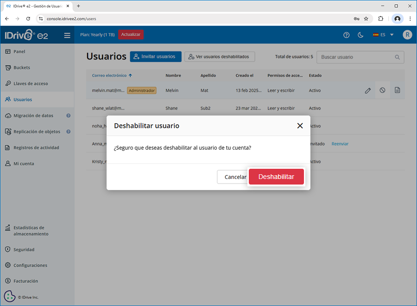
Task: Open the cookie settings icon
Action: [10, 296]
